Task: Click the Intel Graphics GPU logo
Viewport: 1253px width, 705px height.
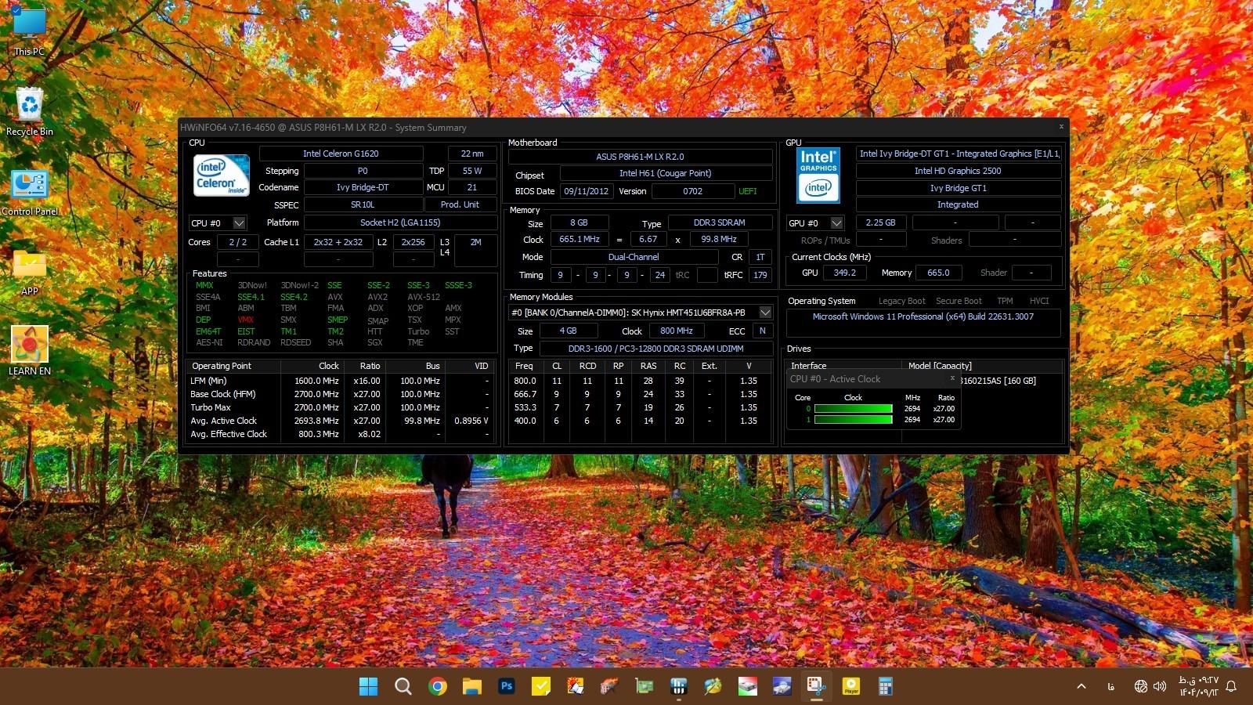Action: (x=818, y=175)
